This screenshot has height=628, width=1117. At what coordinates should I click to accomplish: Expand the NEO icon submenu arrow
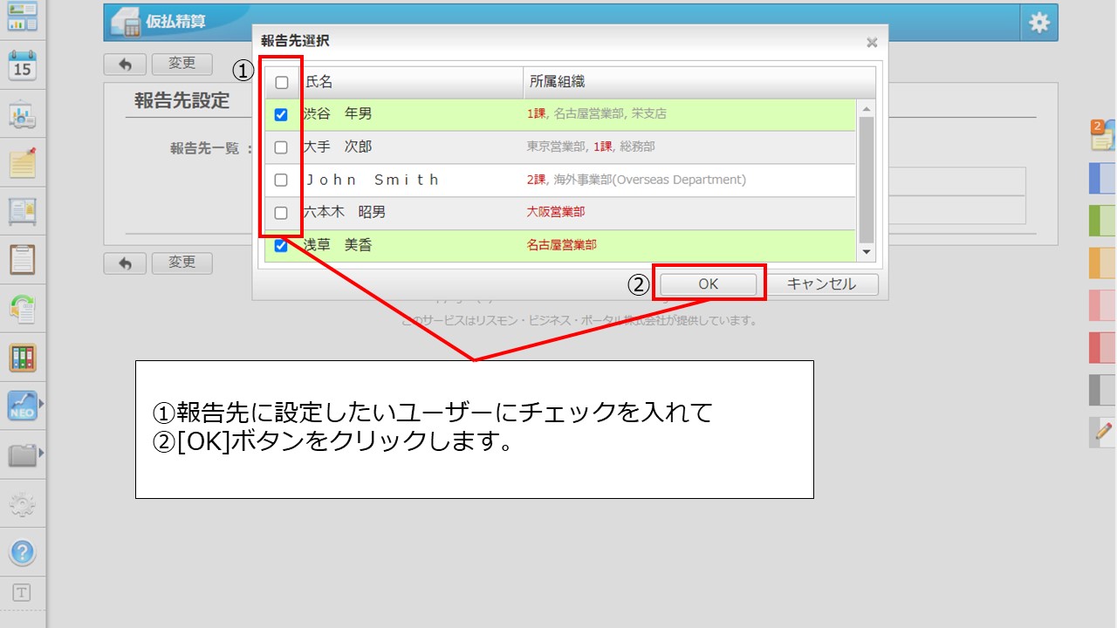click(41, 404)
